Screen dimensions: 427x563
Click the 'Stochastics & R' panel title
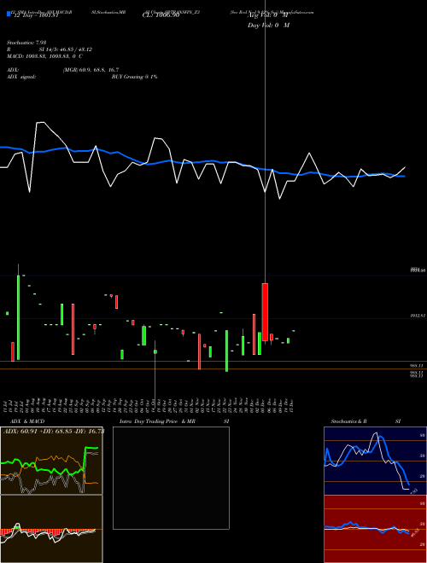coord(349,421)
